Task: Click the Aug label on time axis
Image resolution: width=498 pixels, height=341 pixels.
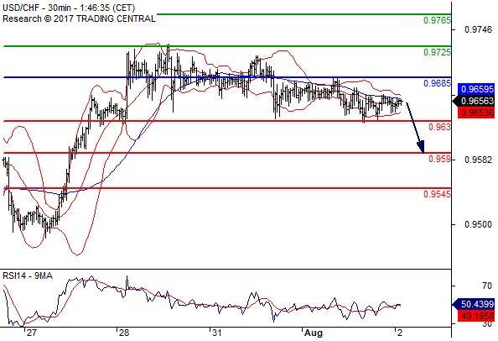Action: [x=314, y=333]
